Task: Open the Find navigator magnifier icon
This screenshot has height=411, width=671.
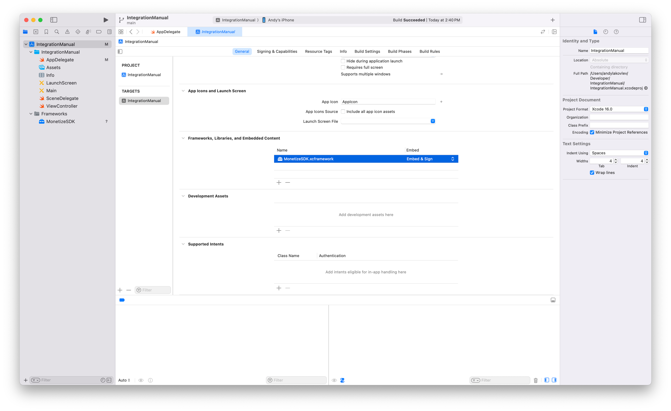Action: click(x=57, y=32)
